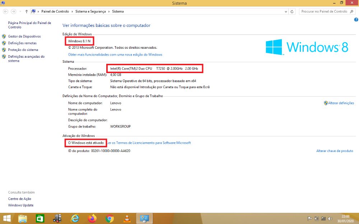Open Definições remotas
359x224 pixels.
point(22,43)
